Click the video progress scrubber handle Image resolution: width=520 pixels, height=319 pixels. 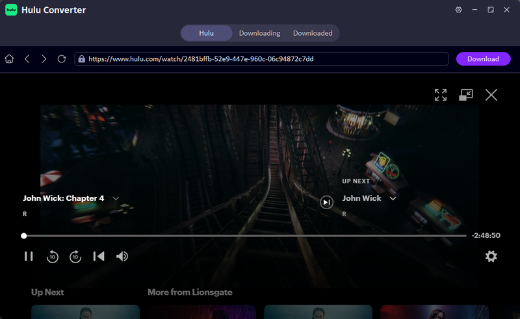[23, 236]
